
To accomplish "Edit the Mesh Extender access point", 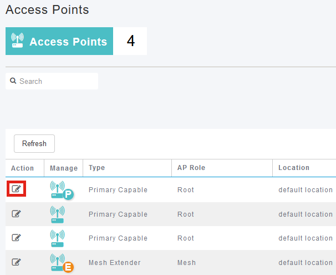I will click(16, 262).
